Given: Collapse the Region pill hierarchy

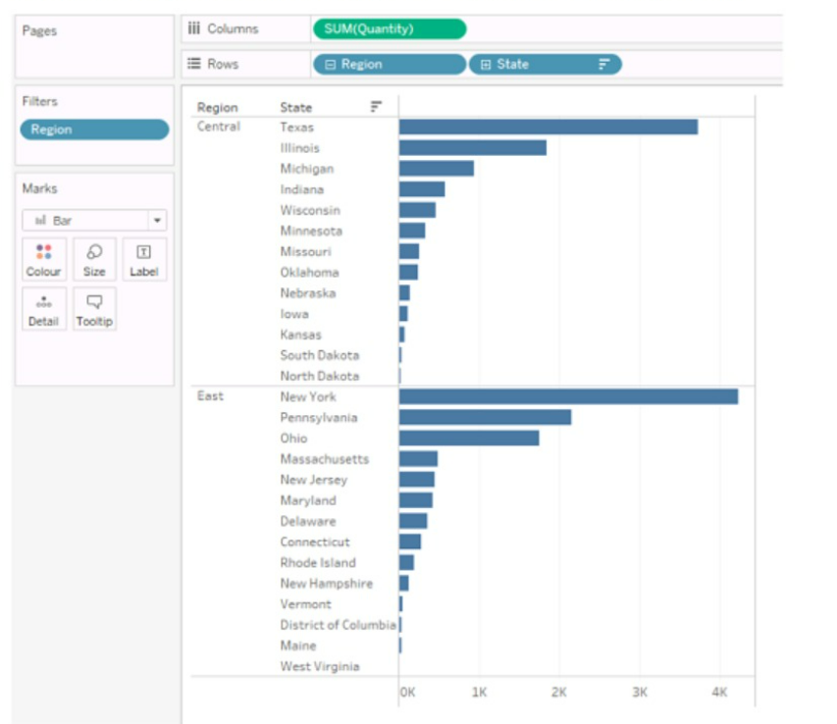Looking at the screenshot, I should tap(330, 65).
